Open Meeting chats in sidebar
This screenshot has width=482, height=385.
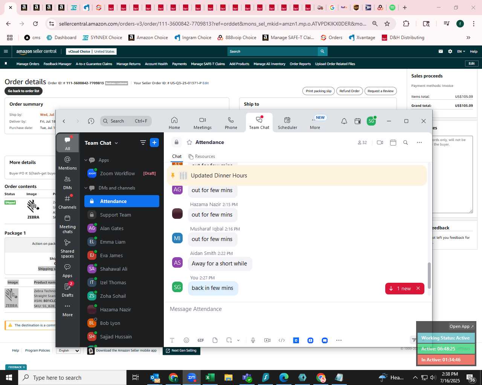[x=67, y=224]
